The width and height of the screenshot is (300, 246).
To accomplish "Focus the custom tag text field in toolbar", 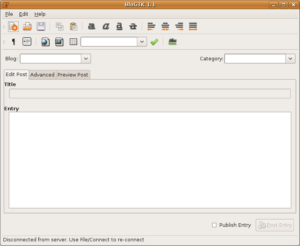I will pos(109,42).
